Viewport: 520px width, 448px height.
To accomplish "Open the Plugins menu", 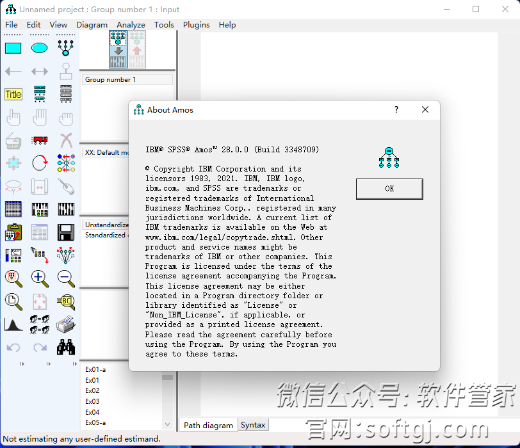I will [197, 25].
